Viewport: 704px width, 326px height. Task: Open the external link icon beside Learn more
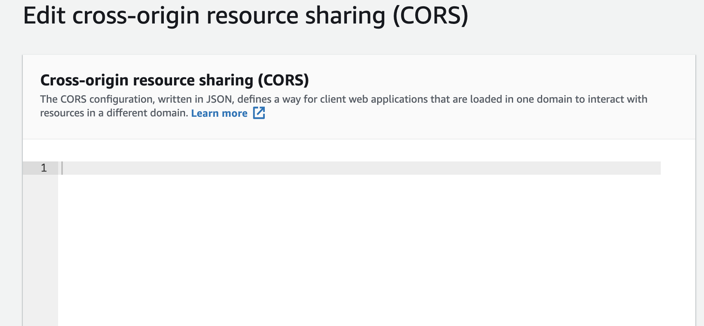(259, 113)
